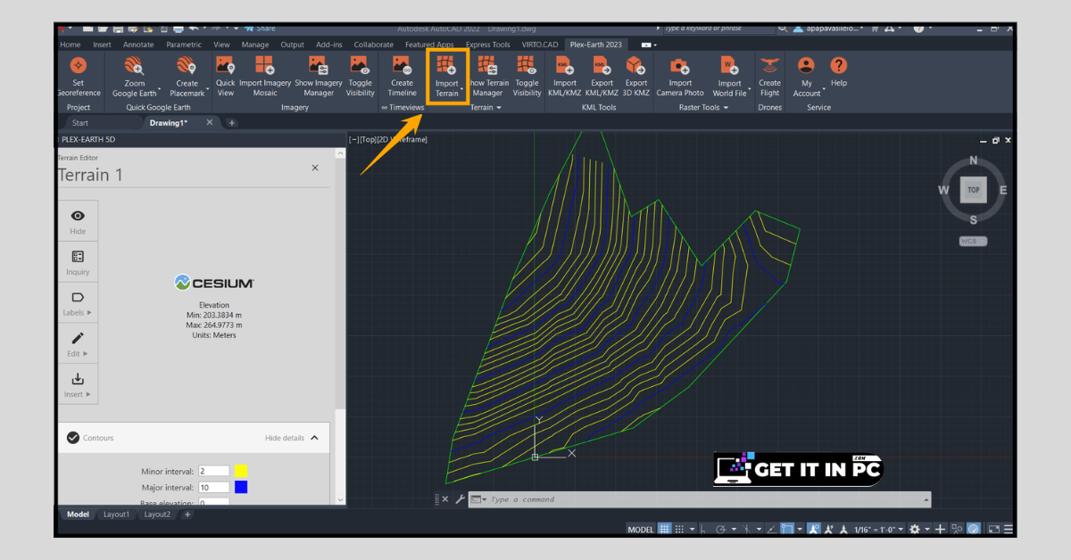The width and height of the screenshot is (1071, 560).
Task: Click the TOP face of ViewCube
Action: (973, 189)
